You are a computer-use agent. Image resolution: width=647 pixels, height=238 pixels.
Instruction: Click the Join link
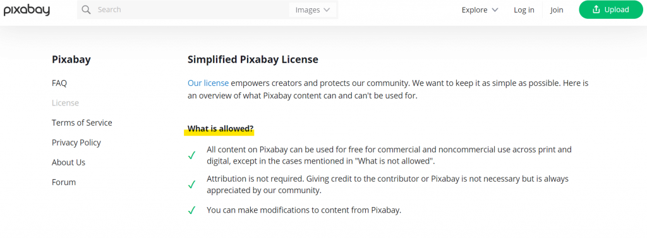pos(557,10)
